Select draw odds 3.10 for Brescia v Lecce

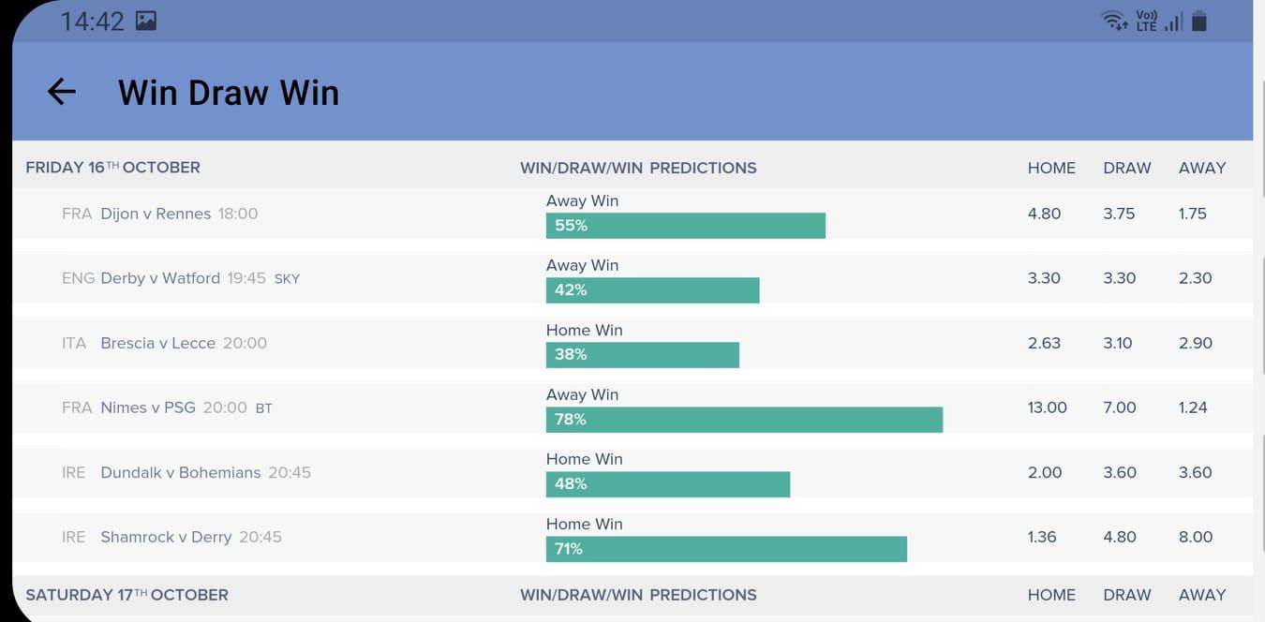1118,343
